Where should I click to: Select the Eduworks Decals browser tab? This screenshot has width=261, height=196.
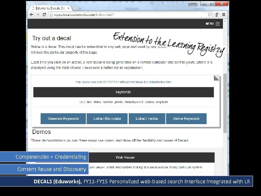pos(50,8)
